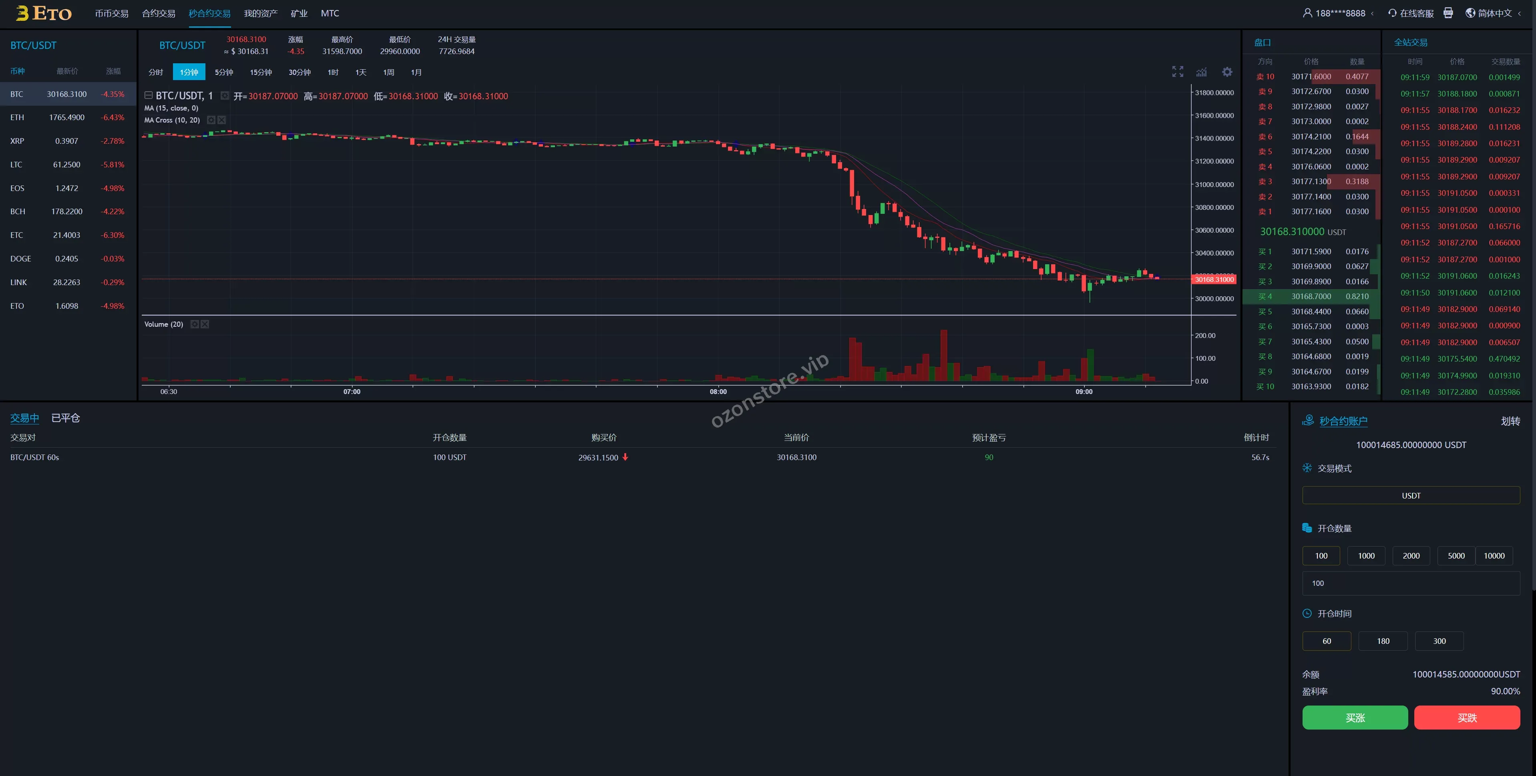Expand the 188****8888 account menu

click(1340, 13)
